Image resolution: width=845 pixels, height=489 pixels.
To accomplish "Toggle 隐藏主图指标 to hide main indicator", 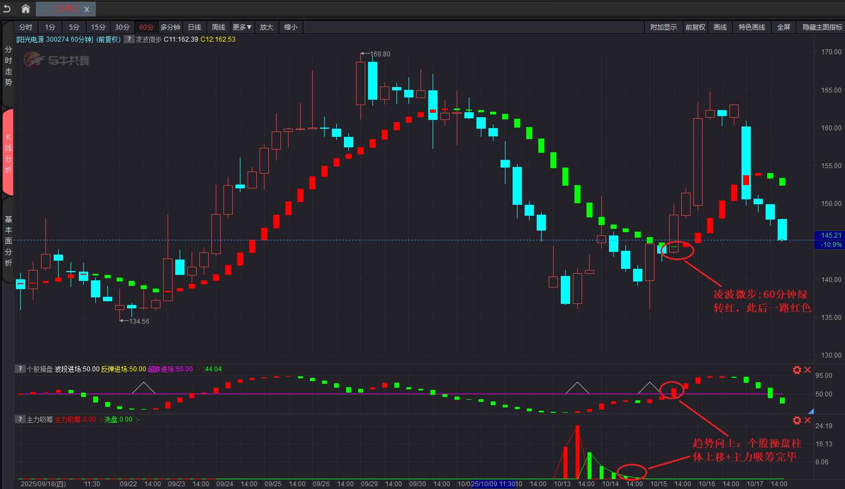I will (822, 27).
